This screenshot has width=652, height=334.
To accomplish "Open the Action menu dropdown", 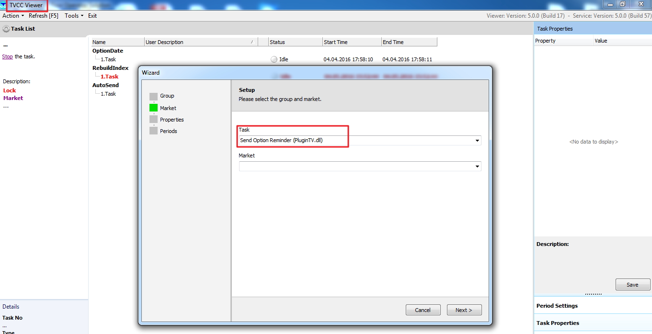I will click(x=13, y=16).
